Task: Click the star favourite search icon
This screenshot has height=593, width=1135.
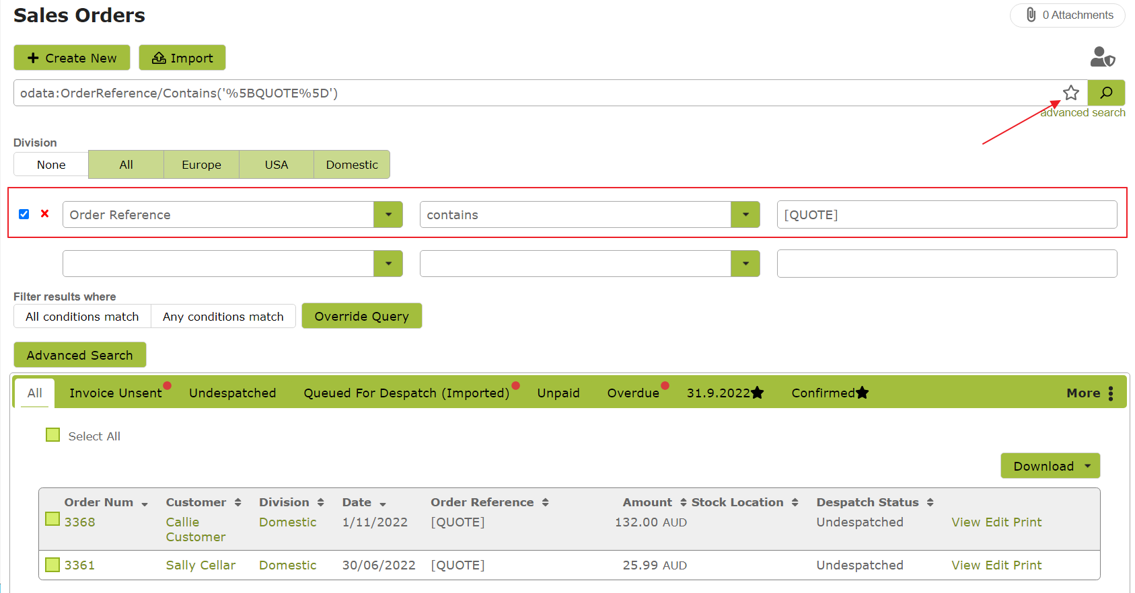Action: tap(1071, 93)
